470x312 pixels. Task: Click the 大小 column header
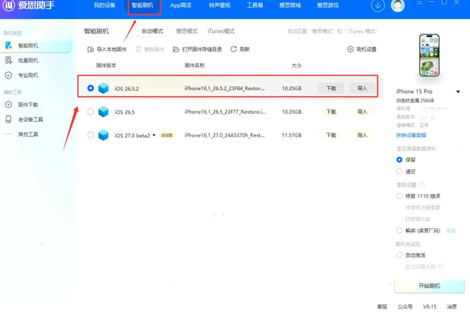click(x=296, y=66)
